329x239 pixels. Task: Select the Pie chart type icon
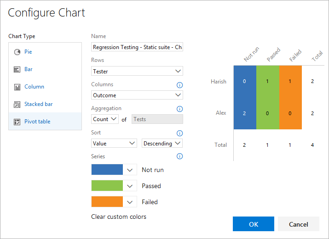[x=17, y=52]
